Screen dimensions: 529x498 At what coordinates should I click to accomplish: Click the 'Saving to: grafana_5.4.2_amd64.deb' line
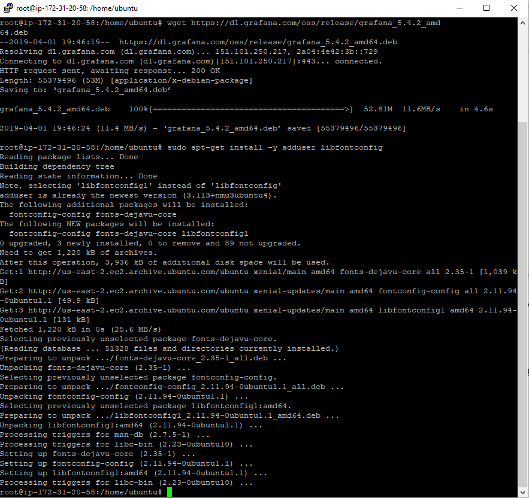pyautogui.click(x=85, y=90)
